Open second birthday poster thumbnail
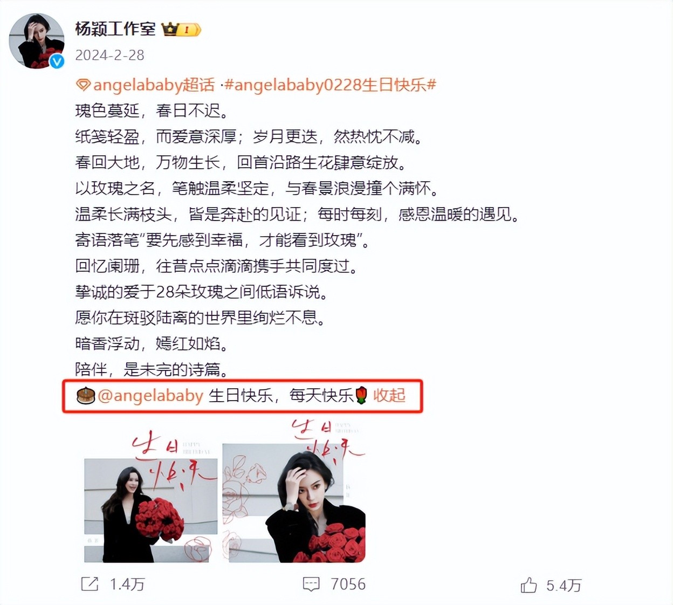Viewport: 673px width, 605px height. (x=294, y=491)
